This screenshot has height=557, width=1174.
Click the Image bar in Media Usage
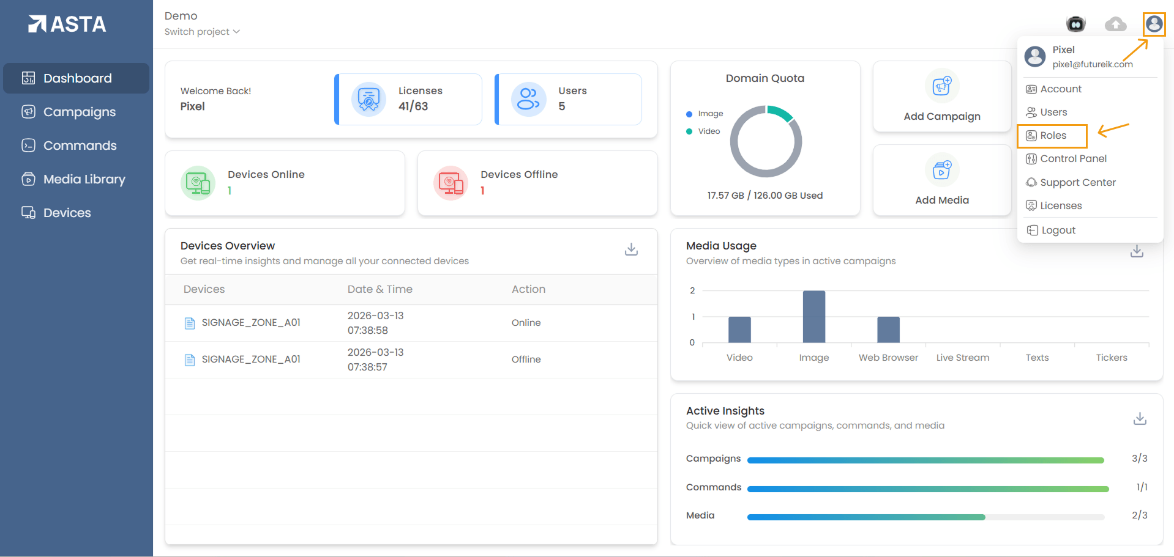click(x=813, y=317)
